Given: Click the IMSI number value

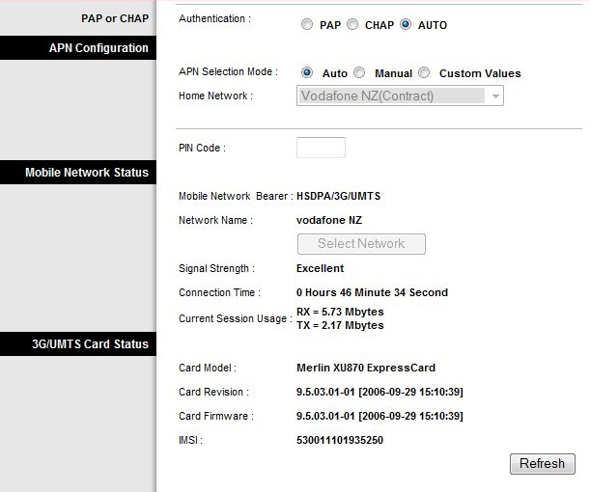Looking at the screenshot, I should [x=340, y=440].
